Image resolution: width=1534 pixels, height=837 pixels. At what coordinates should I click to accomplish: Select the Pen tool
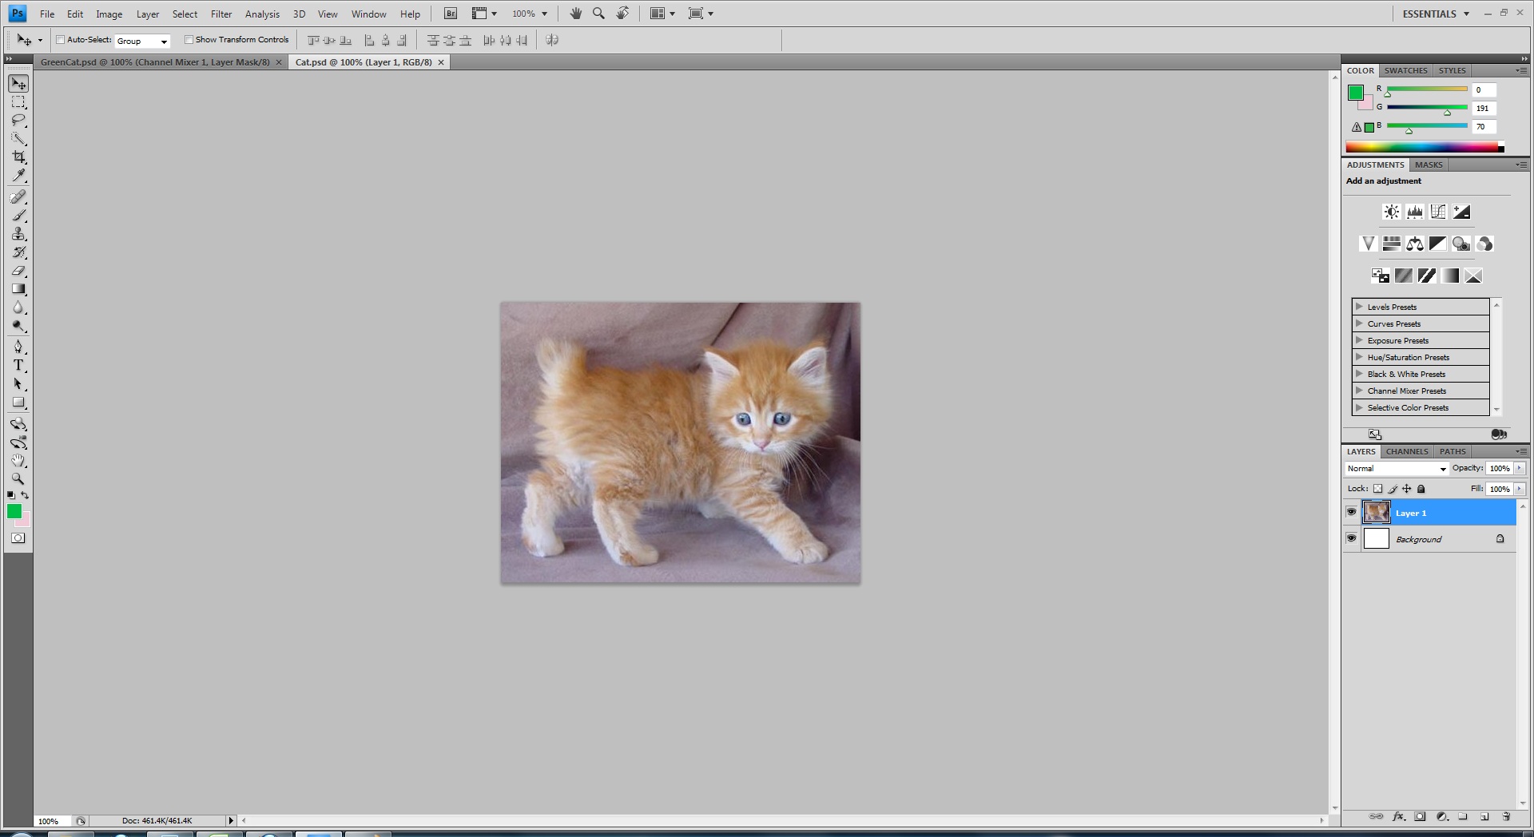click(18, 347)
